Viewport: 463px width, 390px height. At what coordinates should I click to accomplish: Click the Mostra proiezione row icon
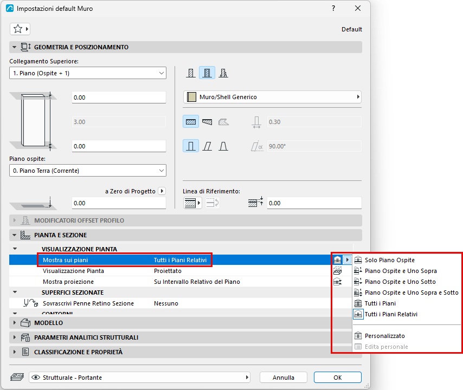(337, 282)
